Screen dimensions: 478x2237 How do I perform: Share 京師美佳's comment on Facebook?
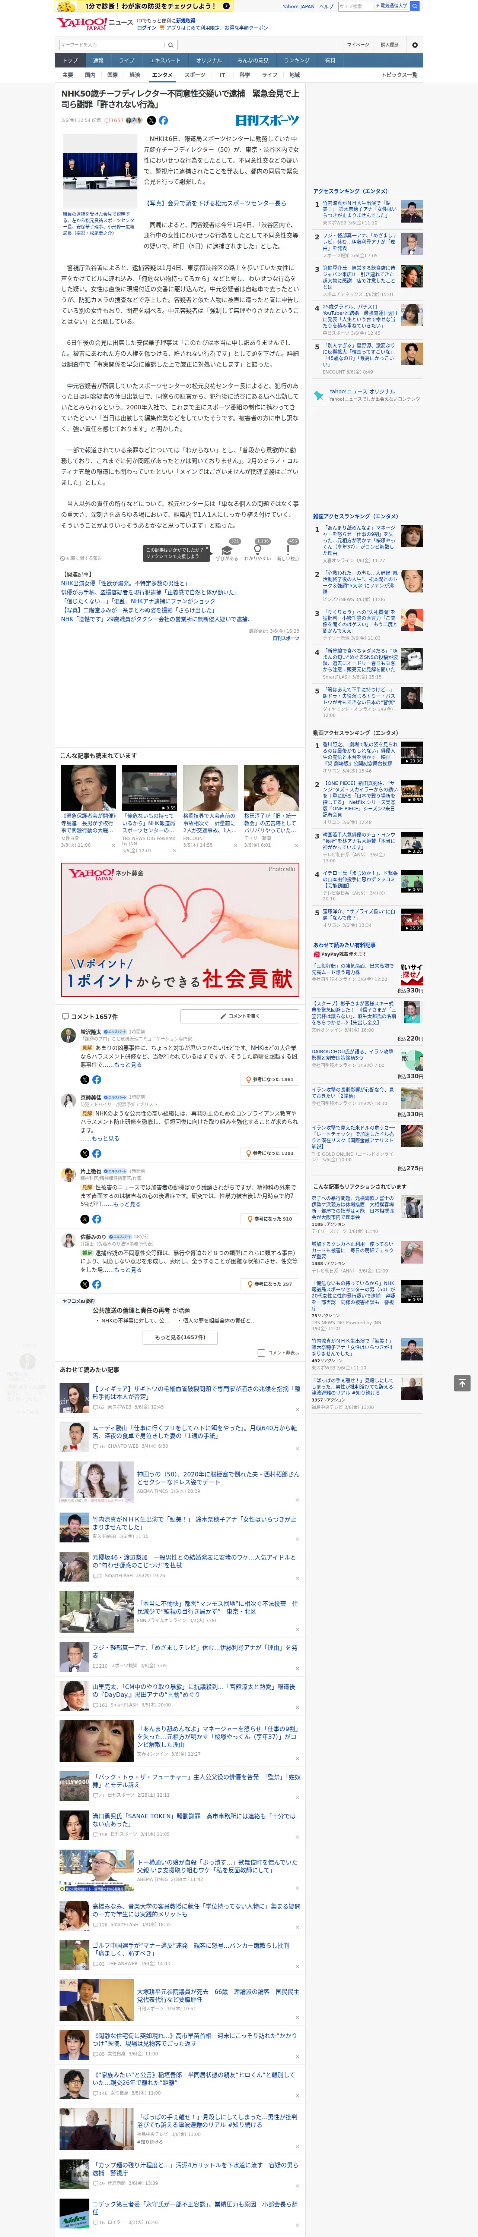coord(96,1153)
